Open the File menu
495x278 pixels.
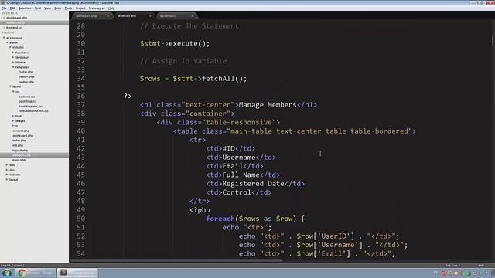click(4, 8)
